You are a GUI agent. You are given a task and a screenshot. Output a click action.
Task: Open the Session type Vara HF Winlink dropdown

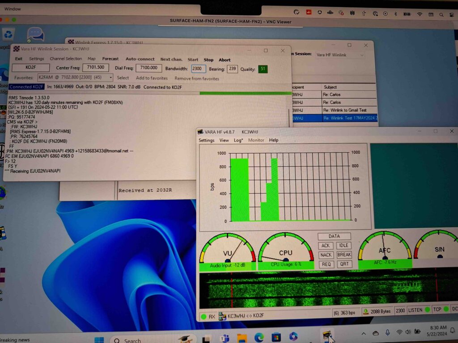(x=340, y=55)
